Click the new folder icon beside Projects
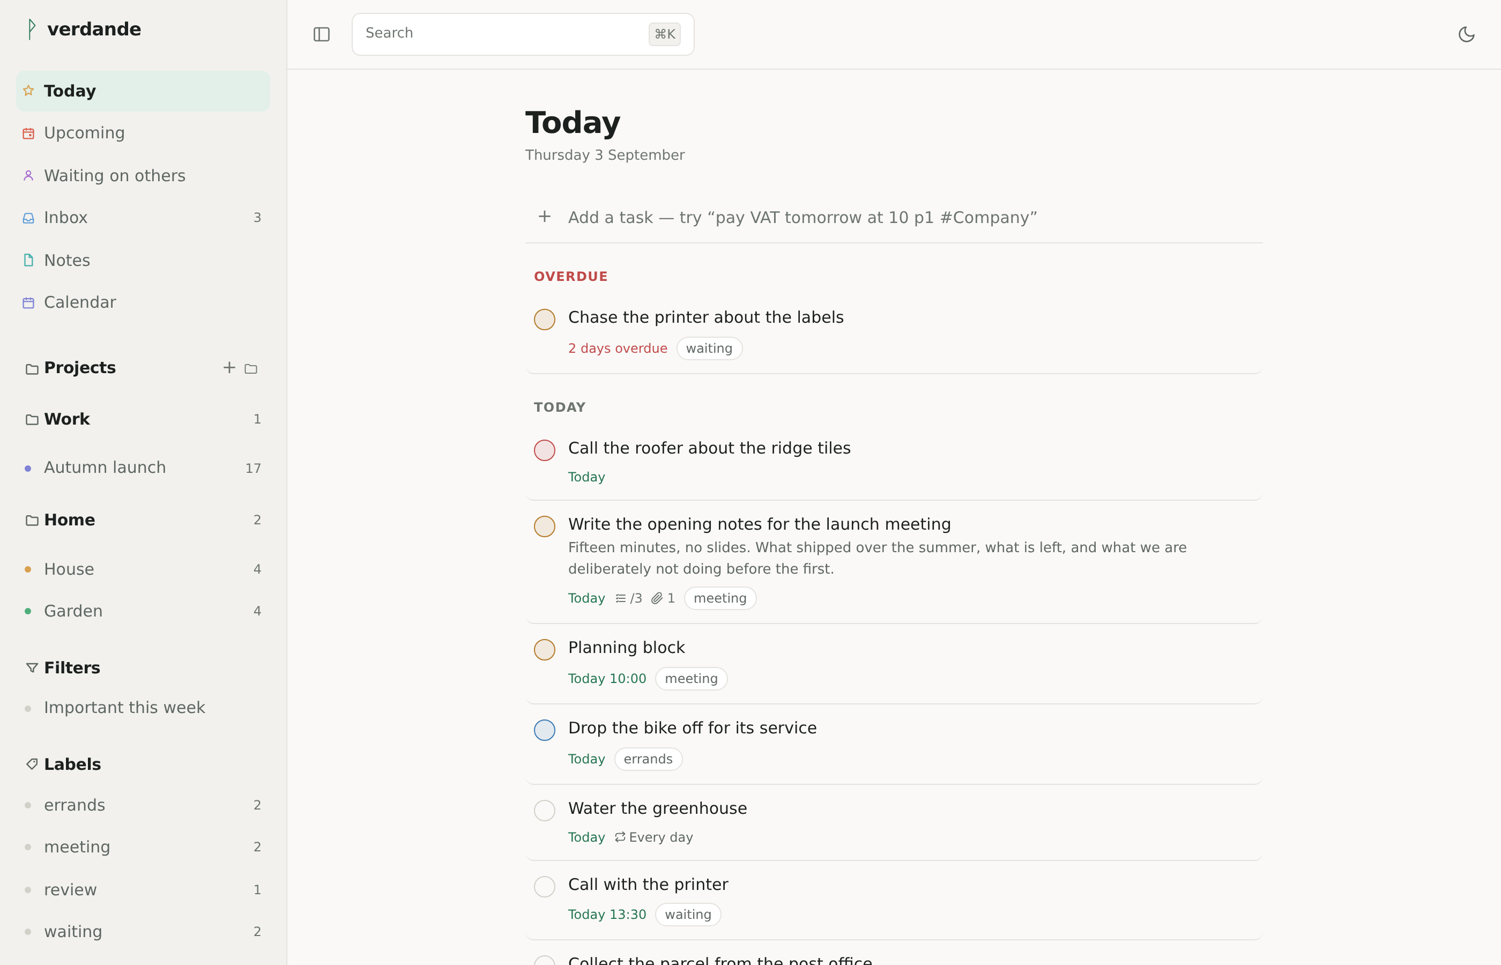Screen dimensions: 1501x965 (251, 368)
